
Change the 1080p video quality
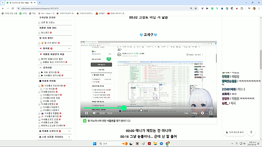(x=194, y=113)
